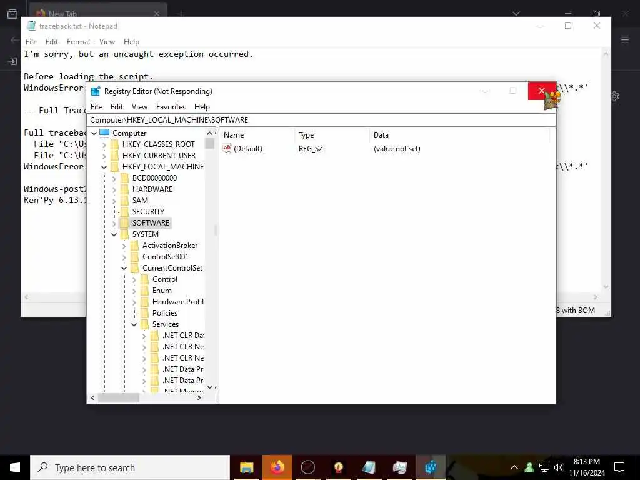Click the network tray icon

click(544, 467)
